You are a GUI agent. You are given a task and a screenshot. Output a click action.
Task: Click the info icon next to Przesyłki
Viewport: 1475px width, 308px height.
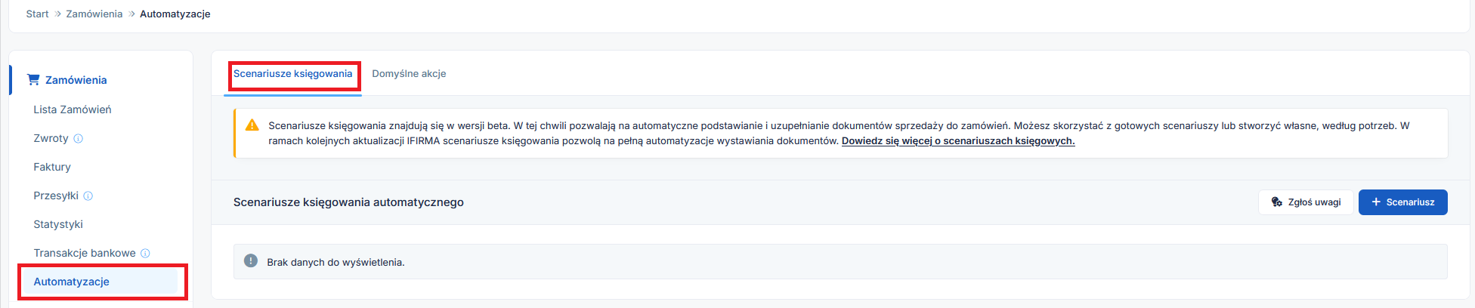88,196
